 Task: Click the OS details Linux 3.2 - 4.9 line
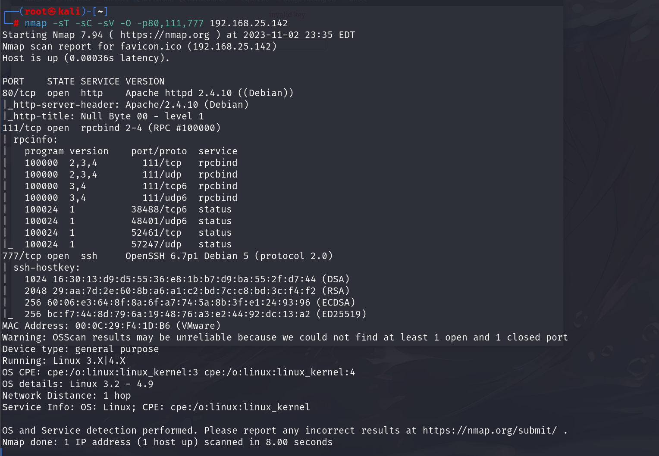78,384
